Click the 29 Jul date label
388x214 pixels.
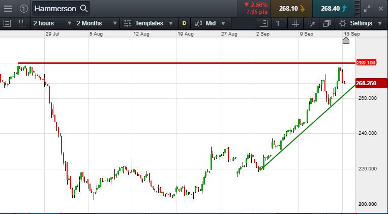[52, 34]
